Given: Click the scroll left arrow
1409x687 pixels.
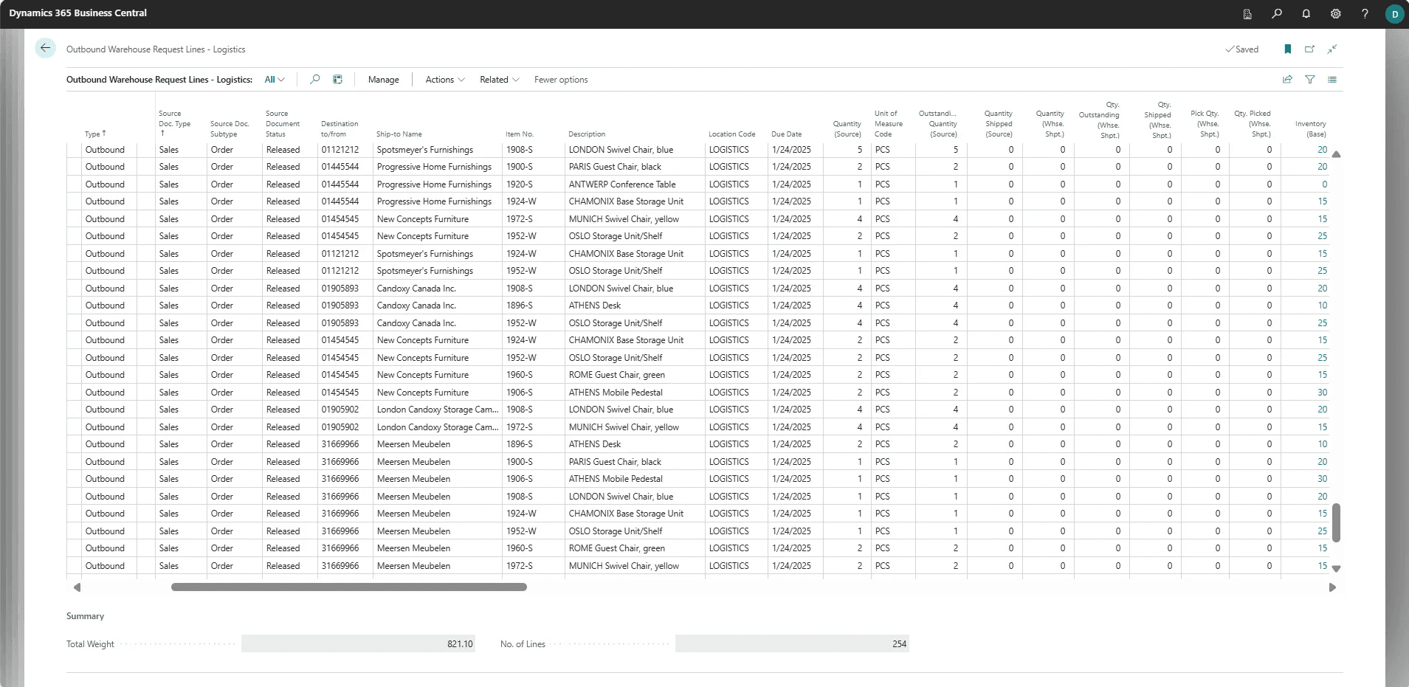Looking at the screenshot, I should click(77, 587).
